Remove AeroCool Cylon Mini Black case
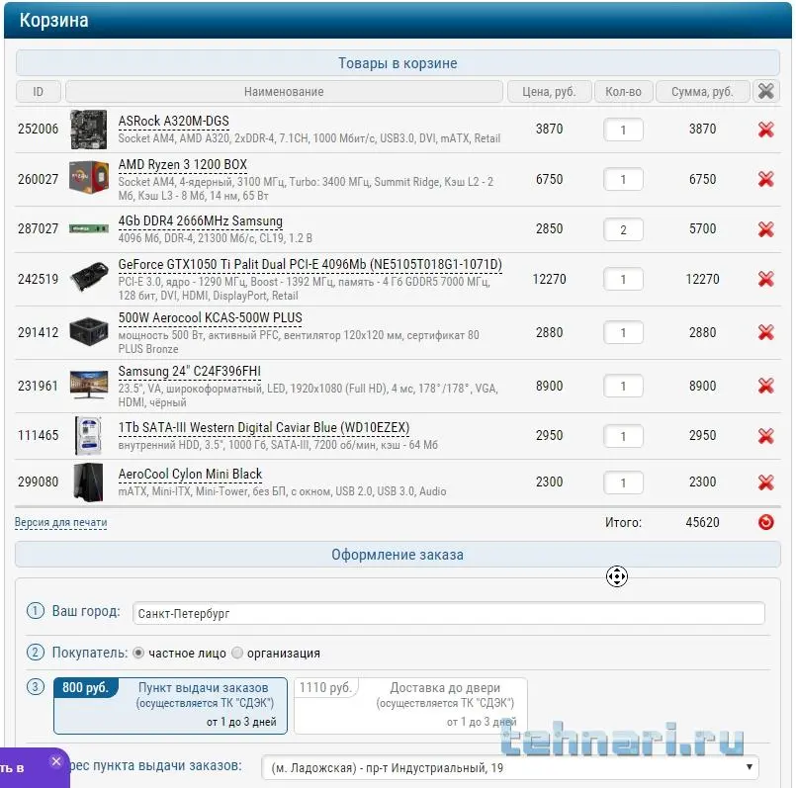Image resolution: width=796 pixels, height=788 pixels. [765, 482]
